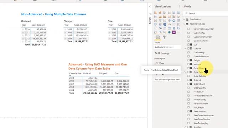Viewport: 228px width, 128px height.
Task: Collapse the Visualizations pane arrow
Action: tap(180, 6)
